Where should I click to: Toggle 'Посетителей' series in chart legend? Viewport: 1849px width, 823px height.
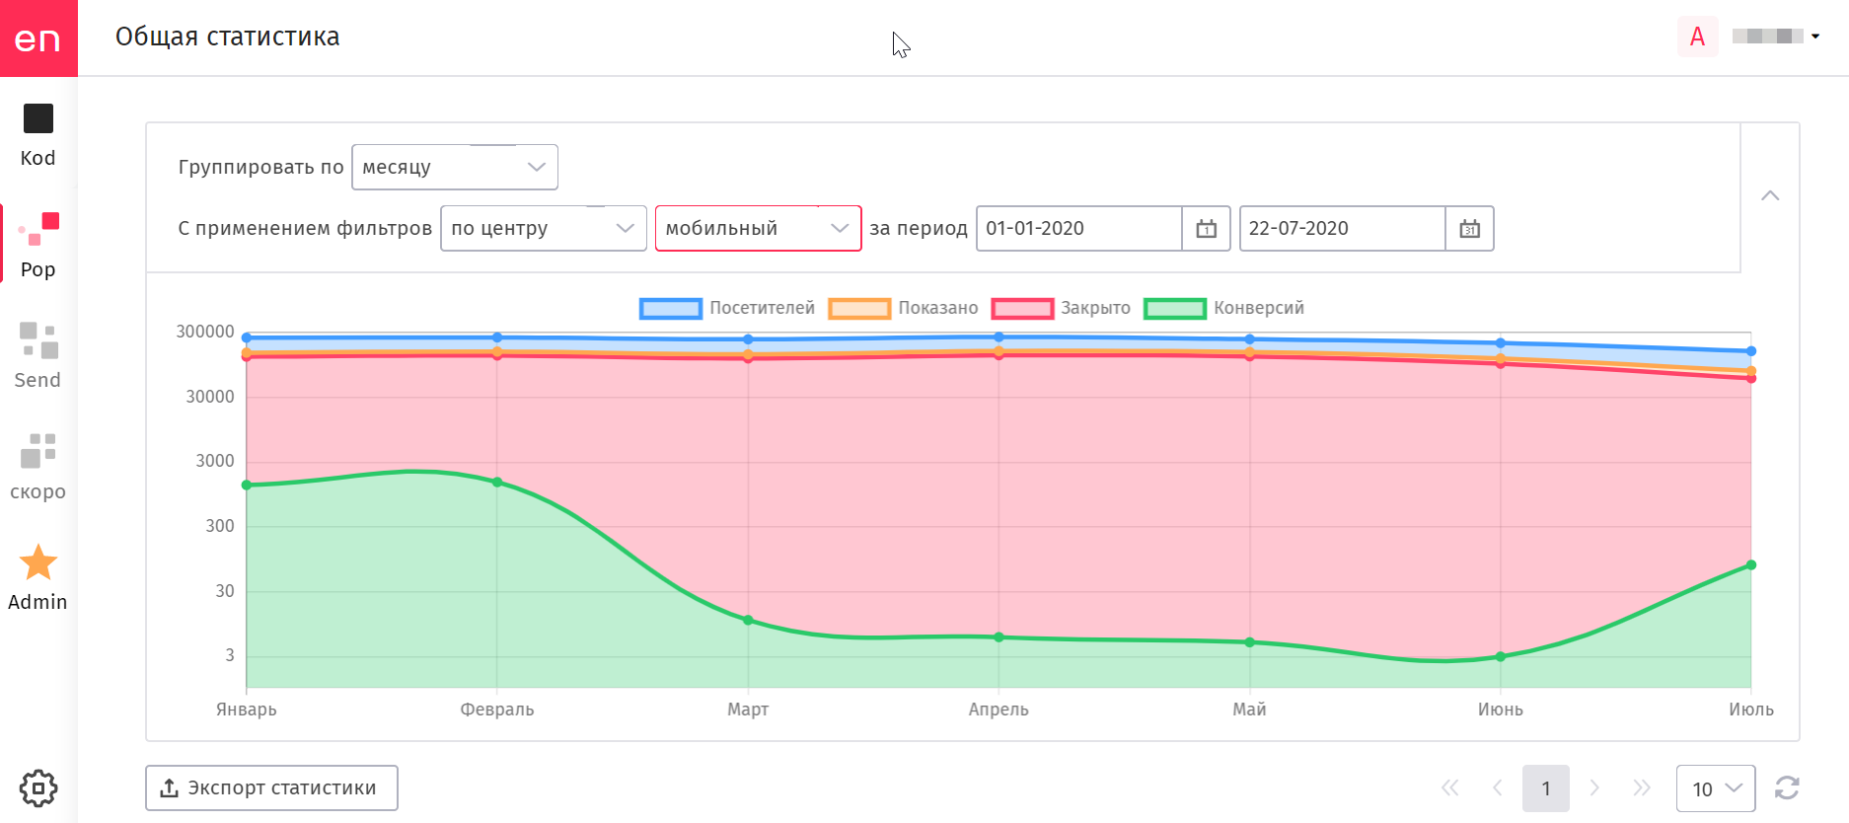727,308
